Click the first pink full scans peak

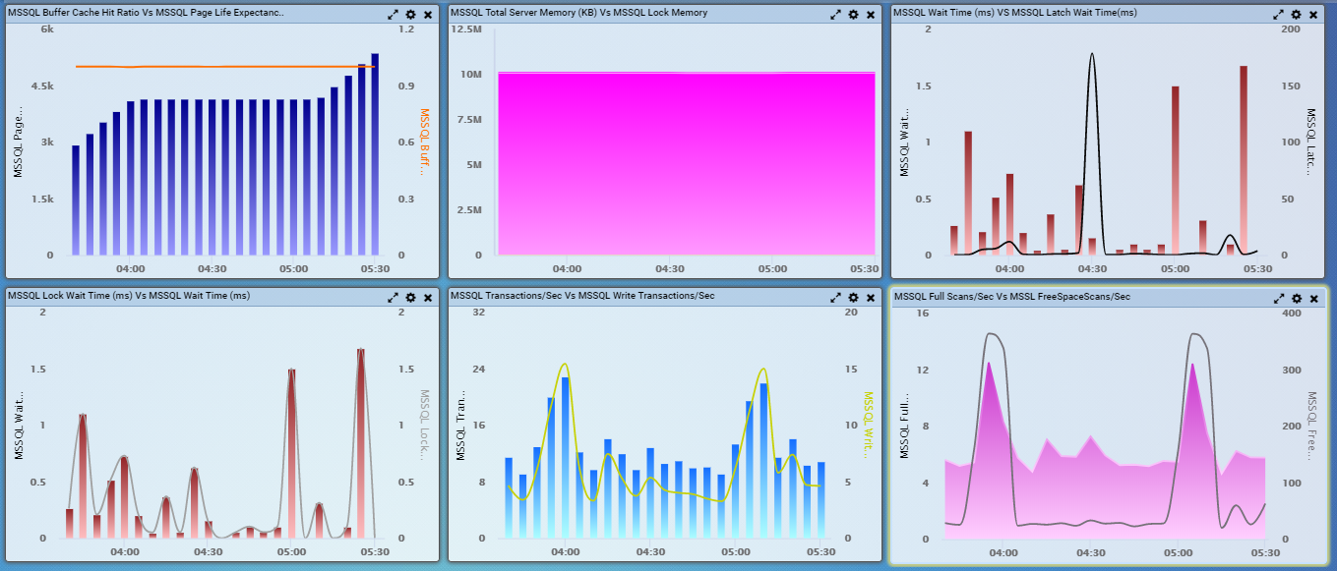(x=989, y=366)
